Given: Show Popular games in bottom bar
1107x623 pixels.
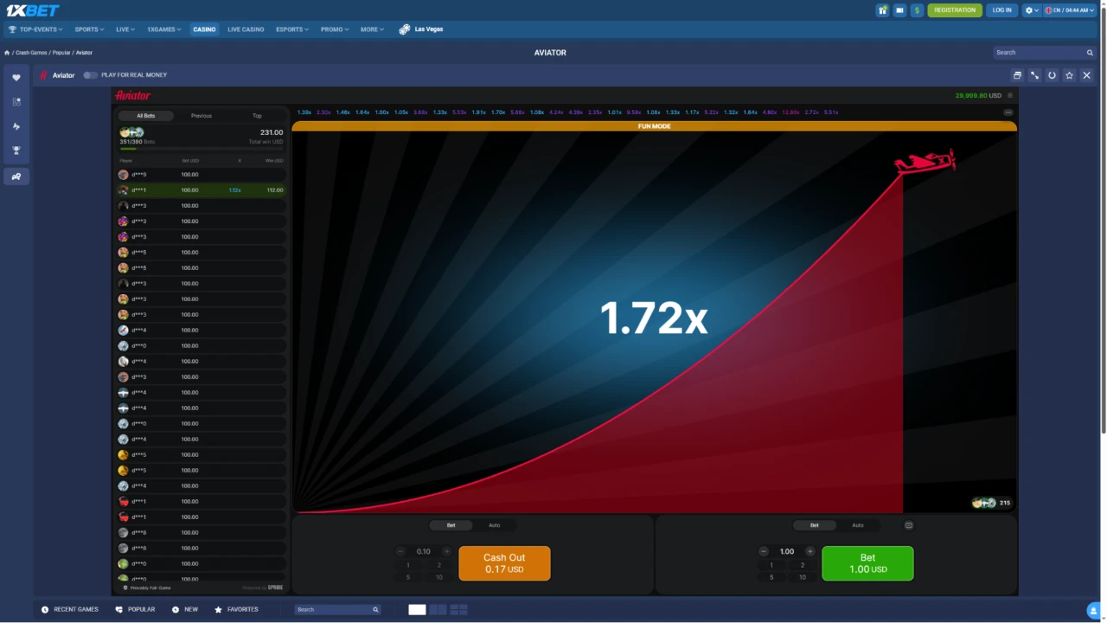Looking at the screenshot, I should pos(135,610).
